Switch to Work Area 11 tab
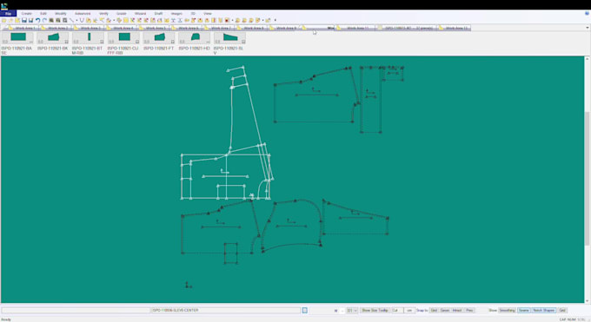Screen dimensions: 591x322 click(x=355, y=28)
